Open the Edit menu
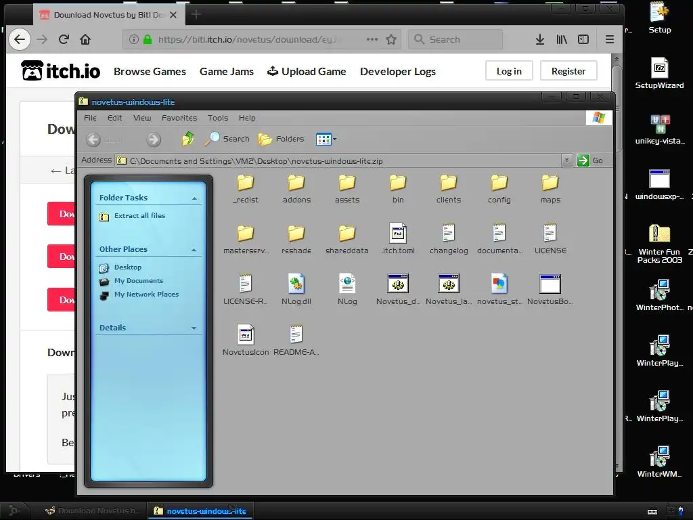693x520 pixels. [114, 118]
